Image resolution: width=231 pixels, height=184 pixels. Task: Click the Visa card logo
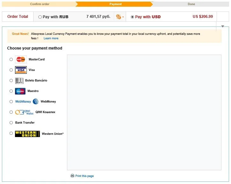pos(21,70)
